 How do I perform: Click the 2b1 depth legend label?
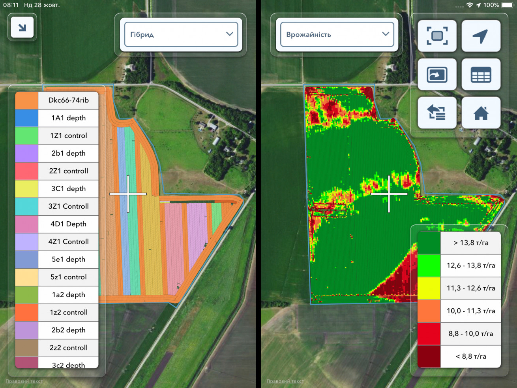[x=68, y=153]
